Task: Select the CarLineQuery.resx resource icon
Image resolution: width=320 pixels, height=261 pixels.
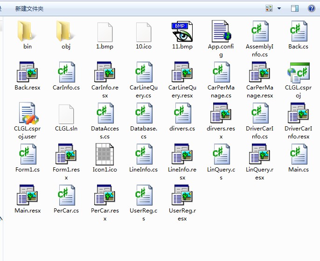Action: click(x=182, y=72)
